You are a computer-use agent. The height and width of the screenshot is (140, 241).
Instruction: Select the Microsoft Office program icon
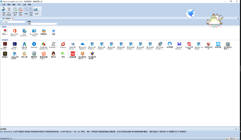pyautogui.click(x=15, y=33)
